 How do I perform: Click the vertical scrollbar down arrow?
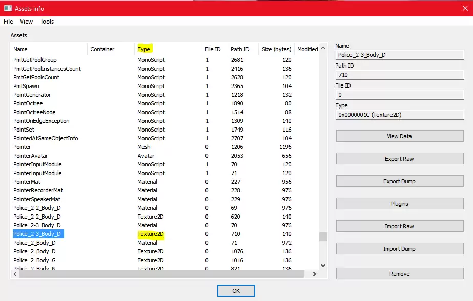point(323,266)
